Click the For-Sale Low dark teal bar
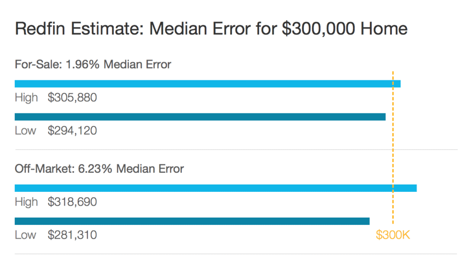Image resolution: width=471 pixels, height=269 pixels. (x=200, y=117)
